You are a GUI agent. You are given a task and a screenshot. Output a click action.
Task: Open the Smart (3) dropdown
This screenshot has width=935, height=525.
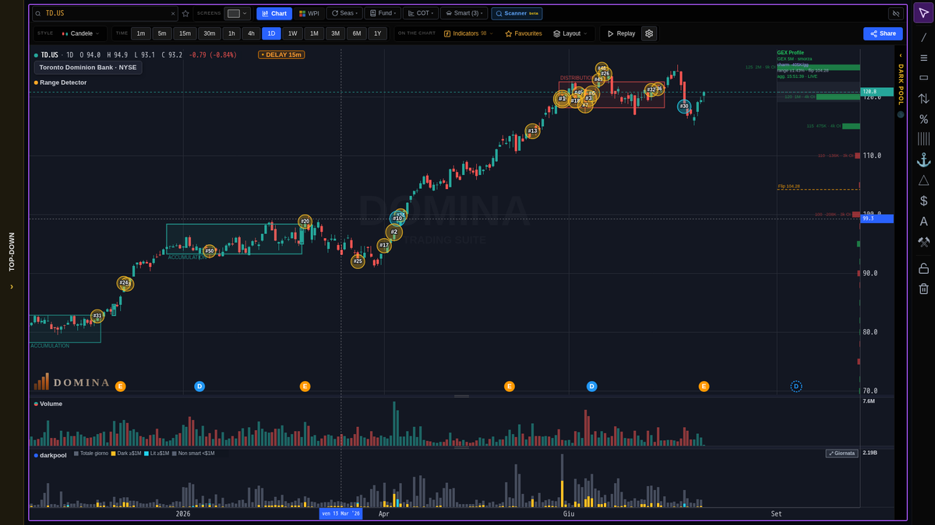(x=464, y=13)
